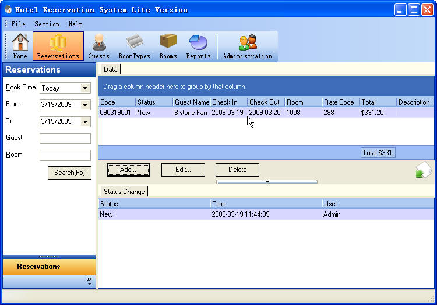Open the Home toolbar icon

20,46
